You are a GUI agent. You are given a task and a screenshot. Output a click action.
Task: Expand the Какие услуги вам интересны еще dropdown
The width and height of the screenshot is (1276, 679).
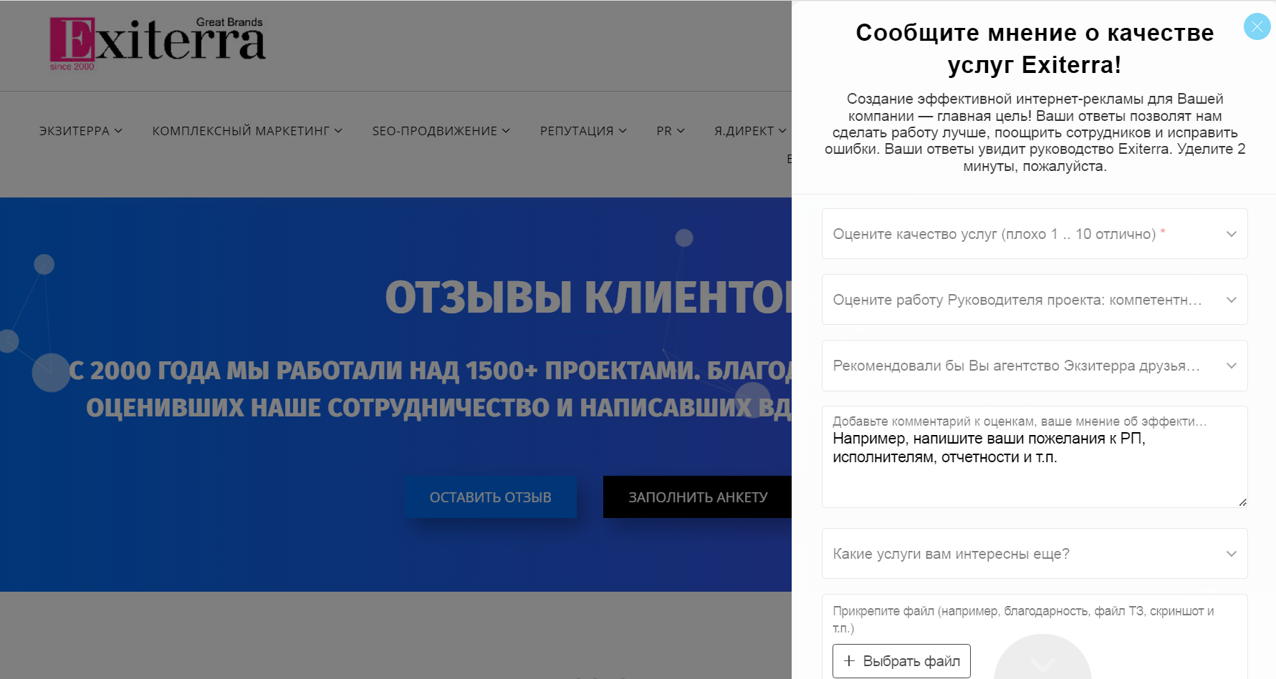point(1035,554)
